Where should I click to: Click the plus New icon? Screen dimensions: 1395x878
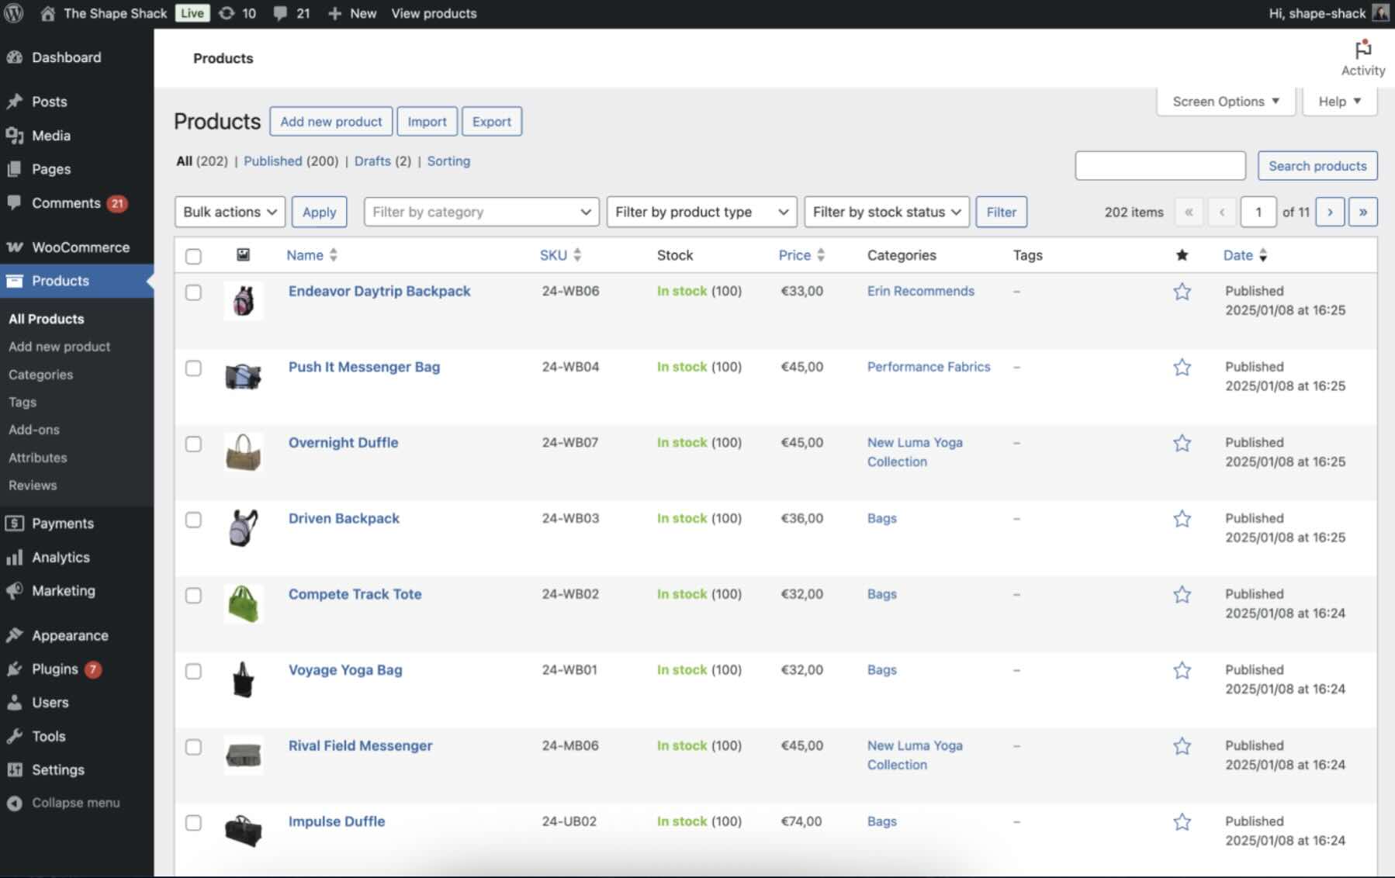point(334,13)
